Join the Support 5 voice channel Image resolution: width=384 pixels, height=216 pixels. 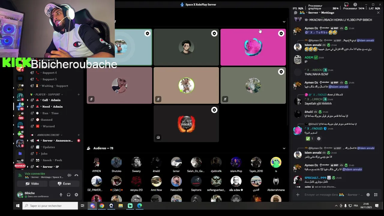(49, 79)
